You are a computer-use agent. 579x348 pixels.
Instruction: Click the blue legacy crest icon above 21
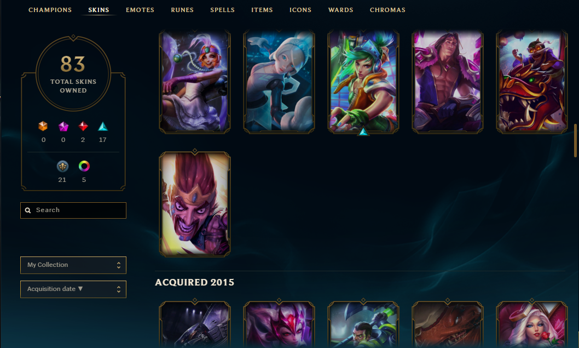62,166
